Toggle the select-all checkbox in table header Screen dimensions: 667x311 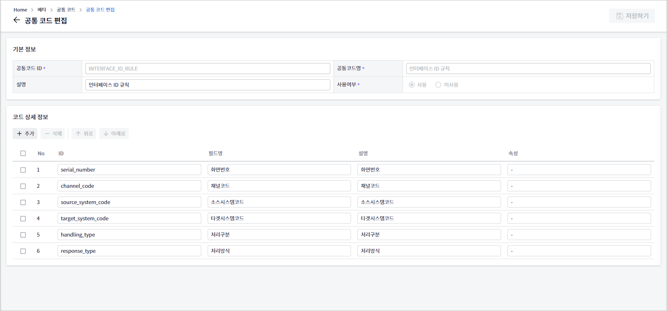(23, 153)
